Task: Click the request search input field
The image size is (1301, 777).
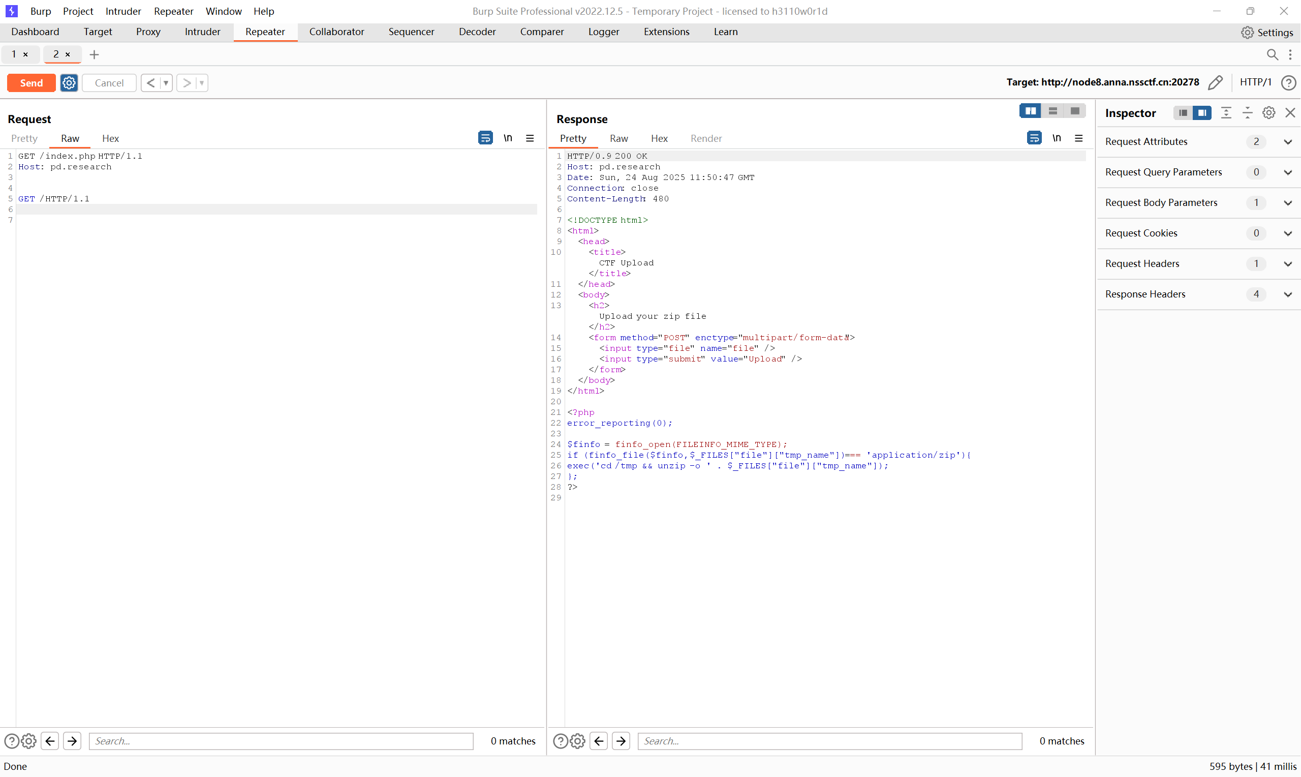Action: (281, 741)
